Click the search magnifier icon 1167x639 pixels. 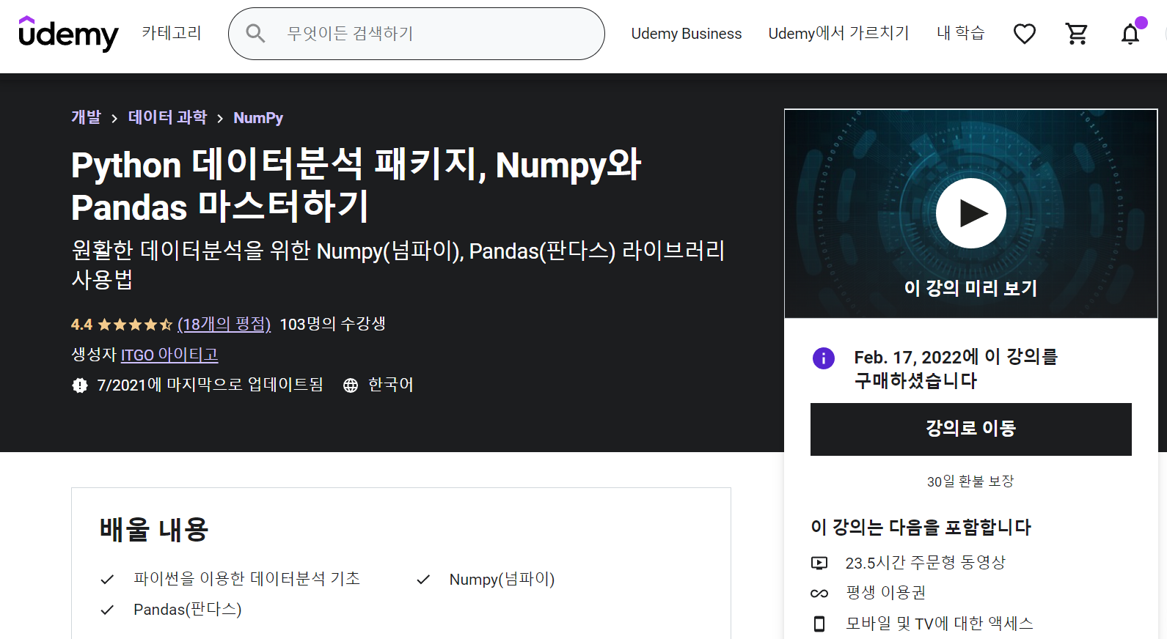255,34
